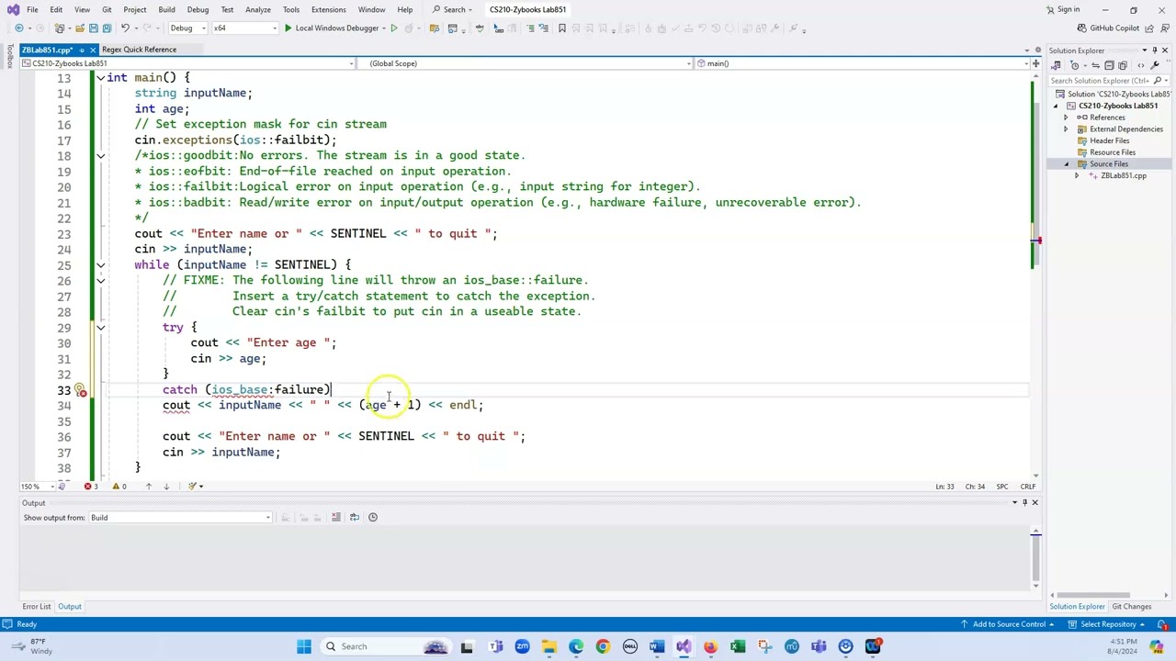The width and height of the screenshot is (1176, 661).
Task: Collapse the comment block at line 18
Action: 100,155
